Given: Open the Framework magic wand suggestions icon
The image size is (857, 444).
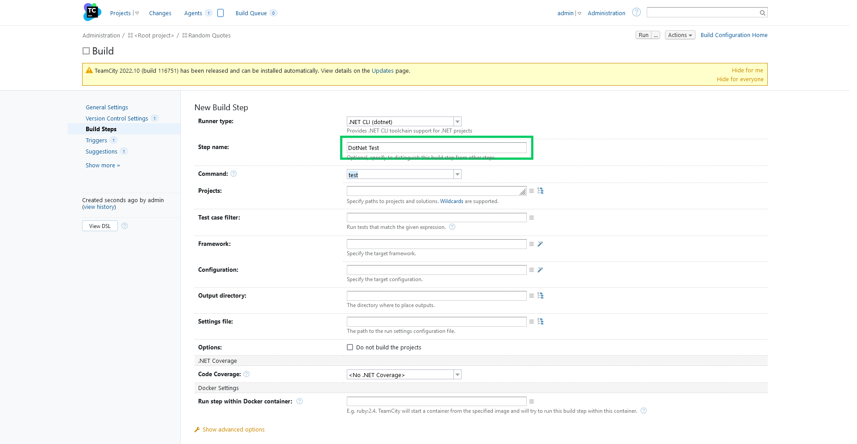Looking at the screenshot, I should point(541,244).
